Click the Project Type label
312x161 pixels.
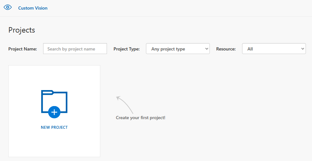[x=126, y=49]
